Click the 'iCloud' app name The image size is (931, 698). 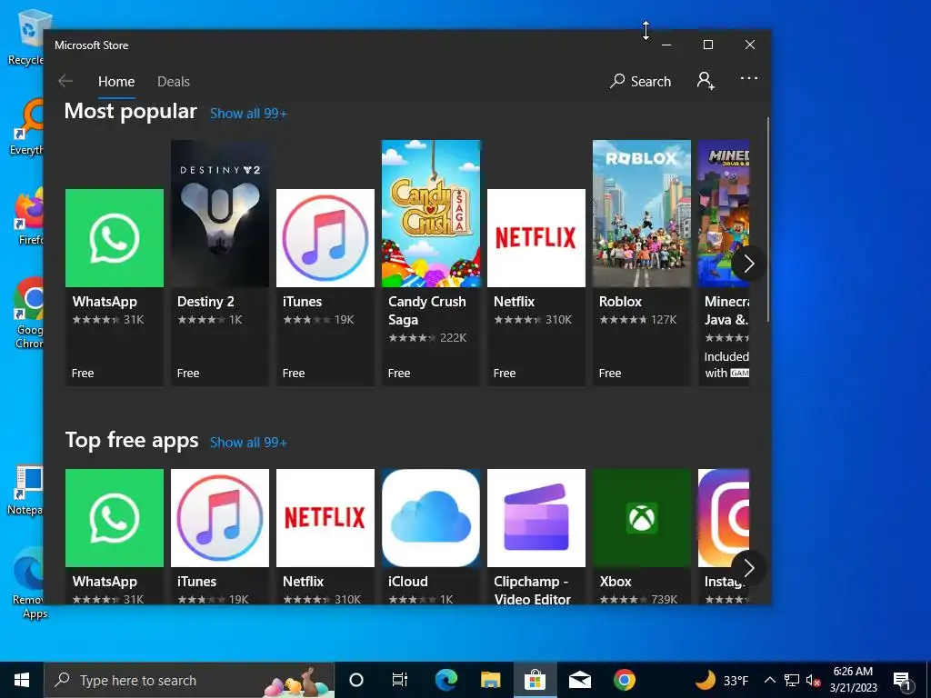[408, 582]
